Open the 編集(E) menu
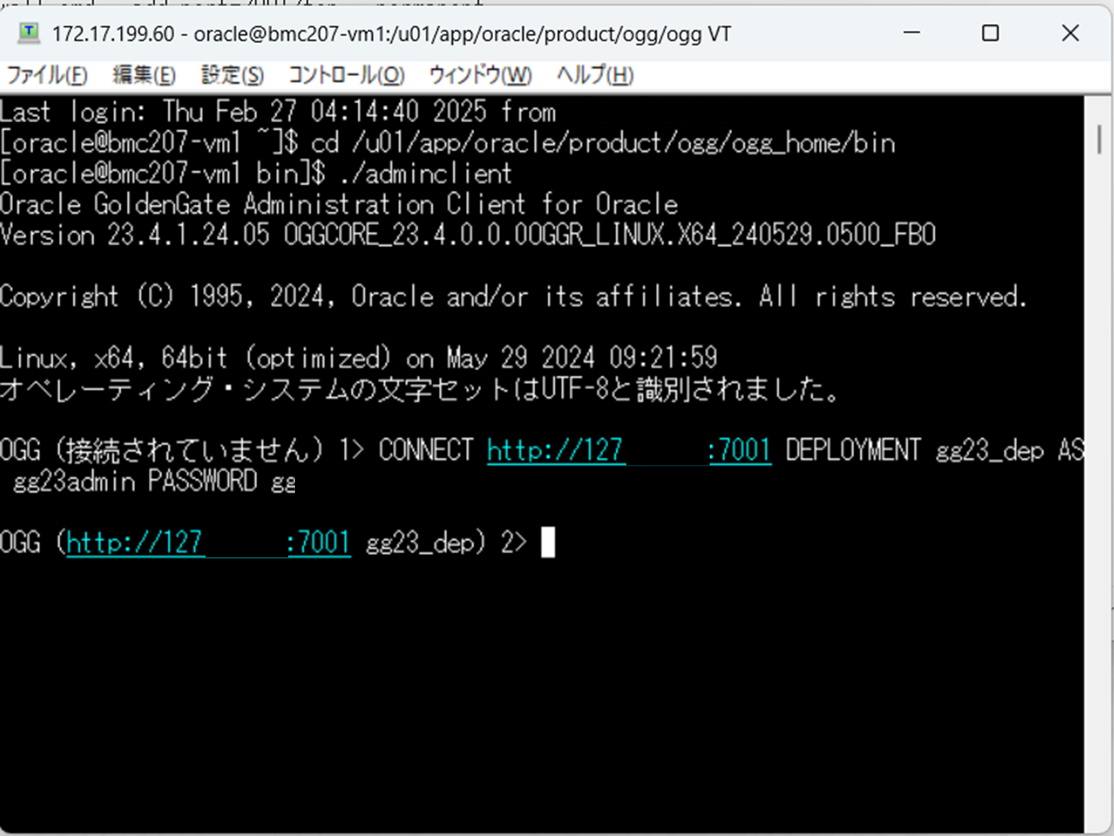 144,75
